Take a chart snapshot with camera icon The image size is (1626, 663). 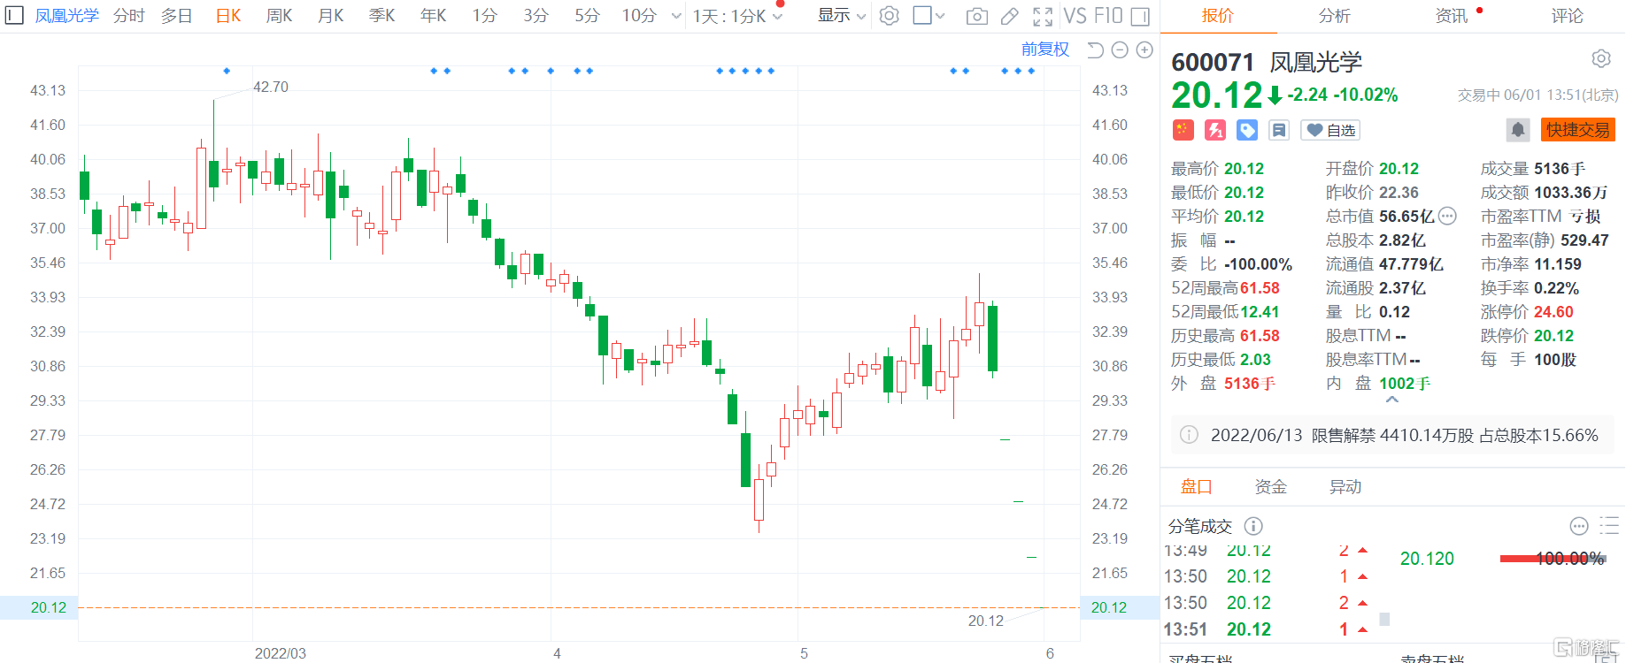click(976, 16)
